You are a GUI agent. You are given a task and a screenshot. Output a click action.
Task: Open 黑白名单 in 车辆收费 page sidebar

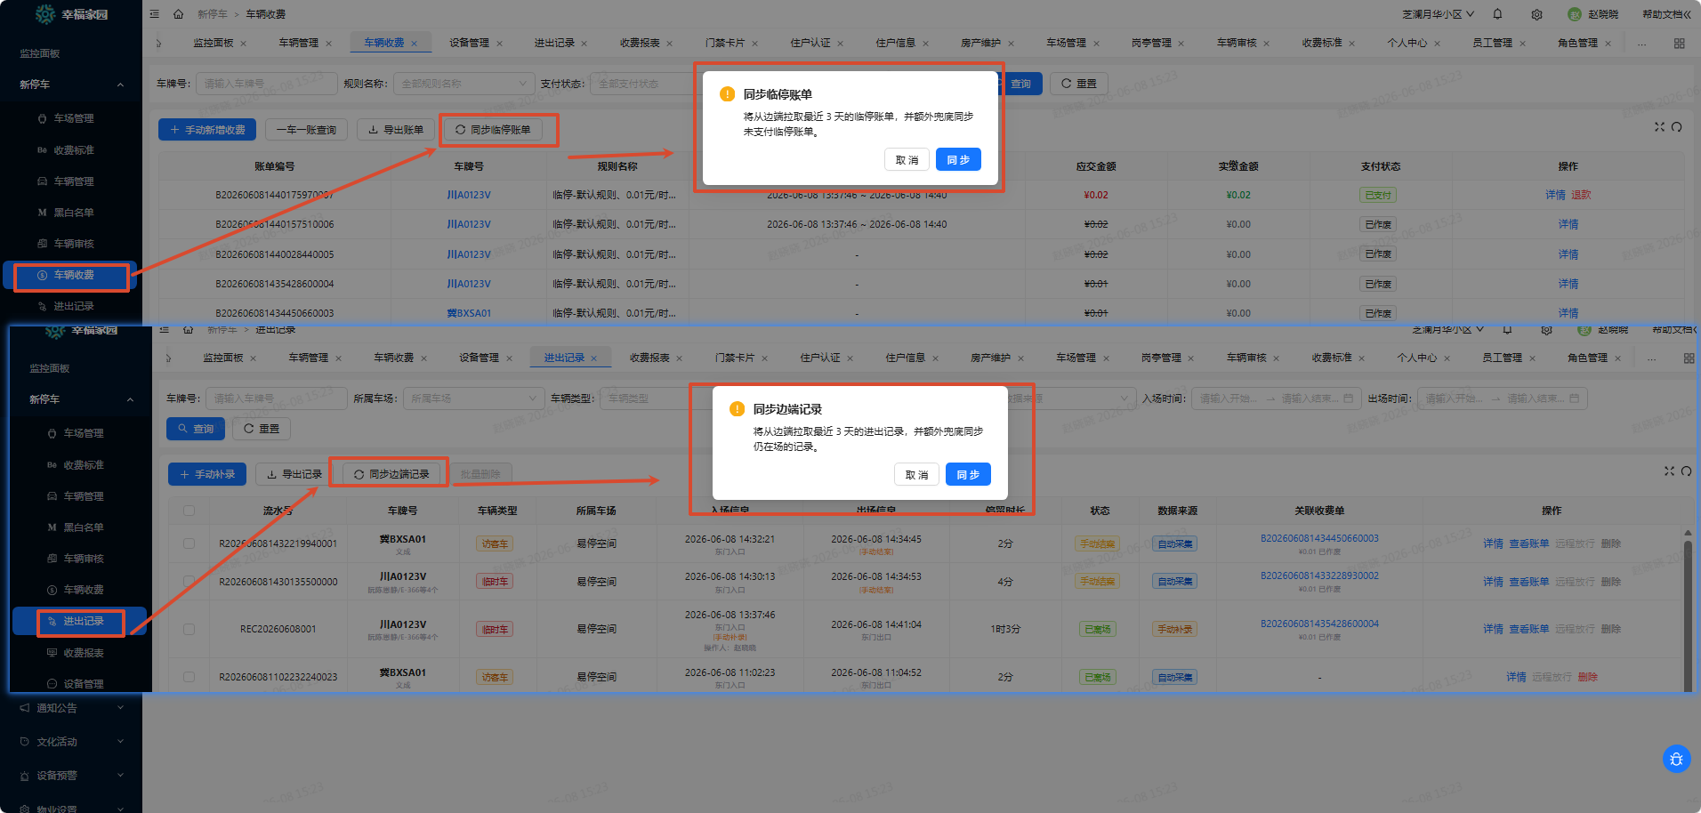[x=73, y=213]
